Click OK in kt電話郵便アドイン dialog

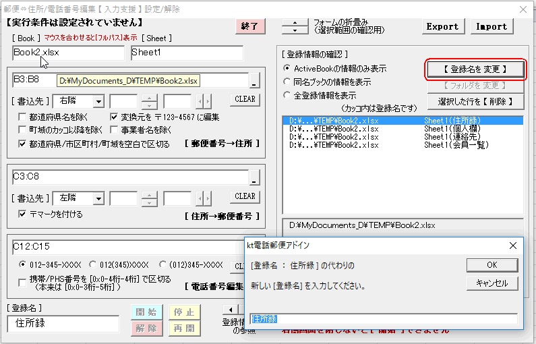pyautogui.click(x=492, y=265)
